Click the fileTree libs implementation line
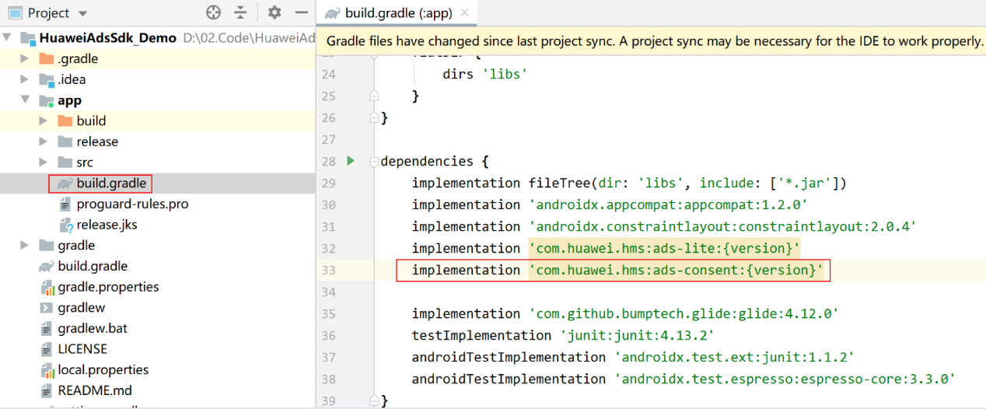Screen dimensions: 986x409 (629, 183)
